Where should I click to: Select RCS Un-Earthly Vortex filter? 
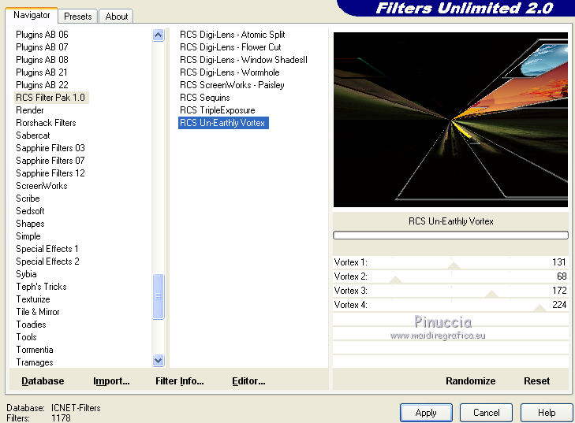pos(223,123)
